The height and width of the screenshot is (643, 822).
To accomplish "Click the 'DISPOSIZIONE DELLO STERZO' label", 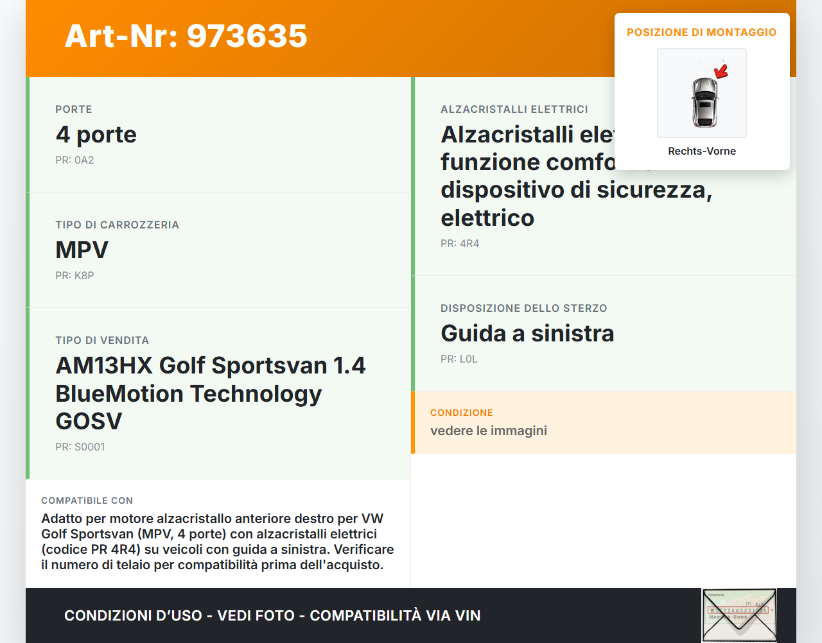I will [x=524, y=309].
